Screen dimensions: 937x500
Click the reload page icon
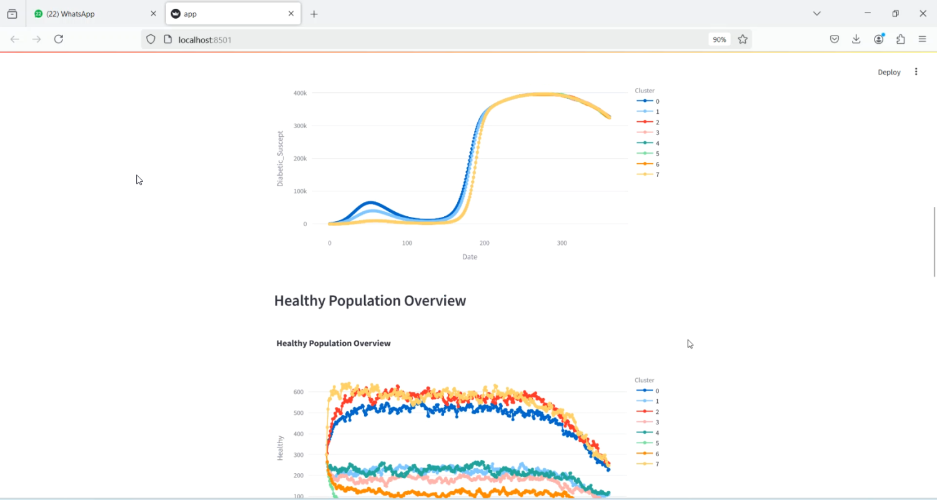[x=58, y=39]
